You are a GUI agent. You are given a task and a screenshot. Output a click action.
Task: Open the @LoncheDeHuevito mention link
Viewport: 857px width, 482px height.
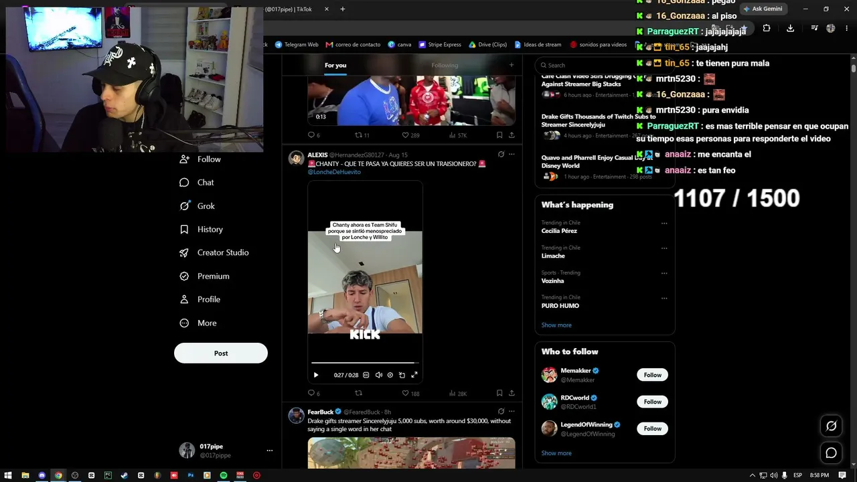334,172
